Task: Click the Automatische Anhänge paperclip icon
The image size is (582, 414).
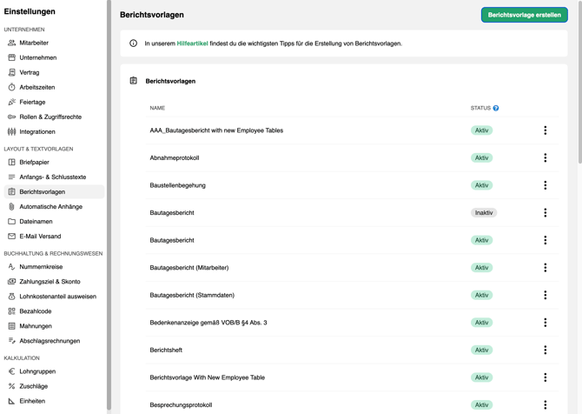Action: (12, 207)
